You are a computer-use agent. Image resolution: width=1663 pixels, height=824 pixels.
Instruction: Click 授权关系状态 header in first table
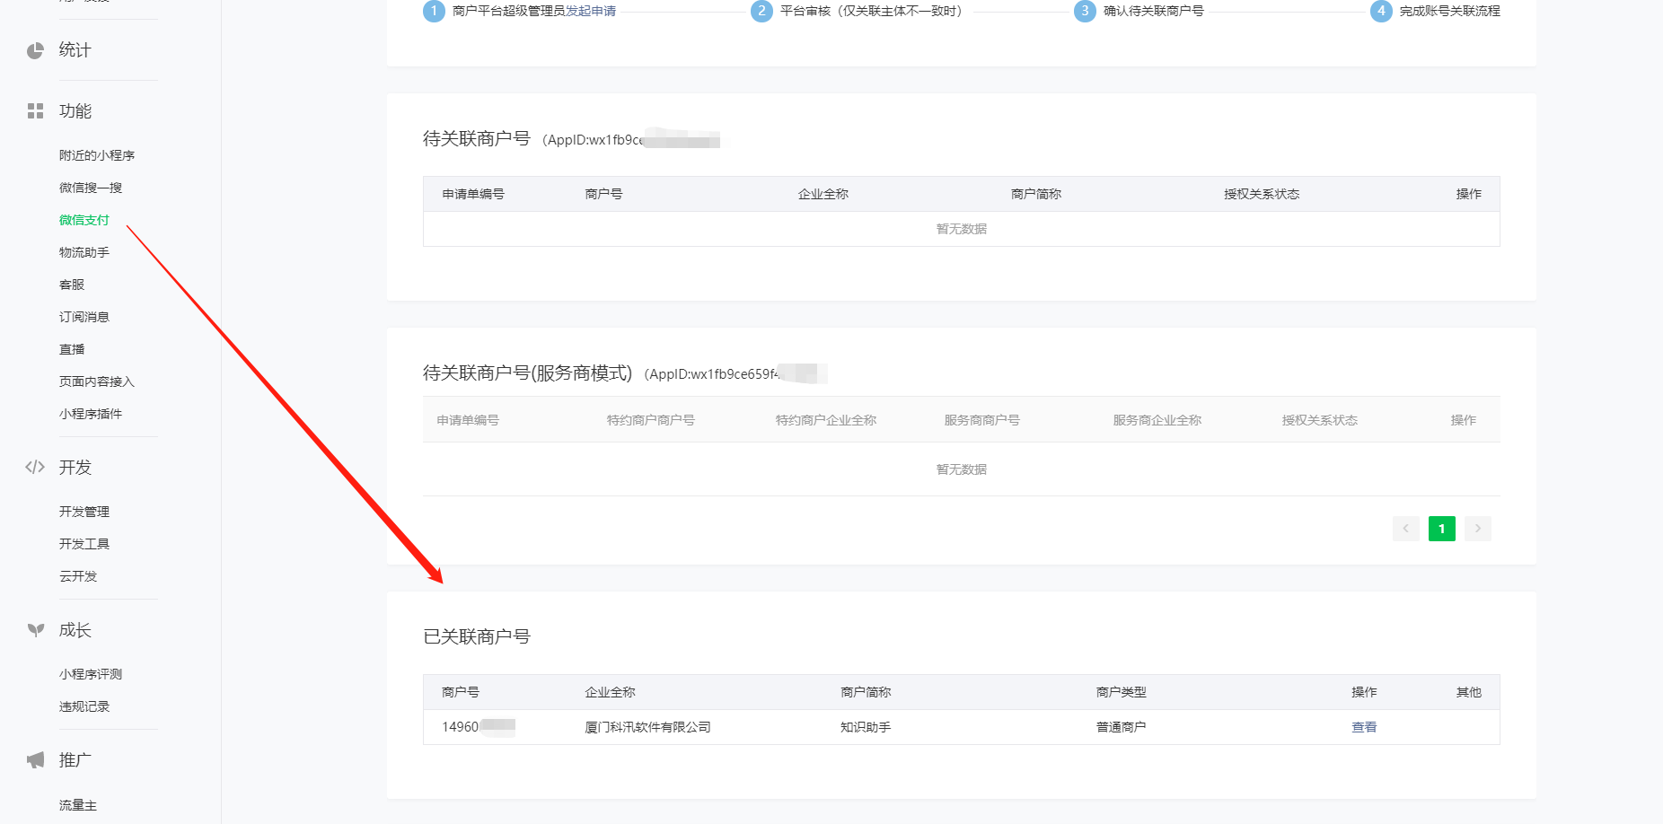[1262, 194]
